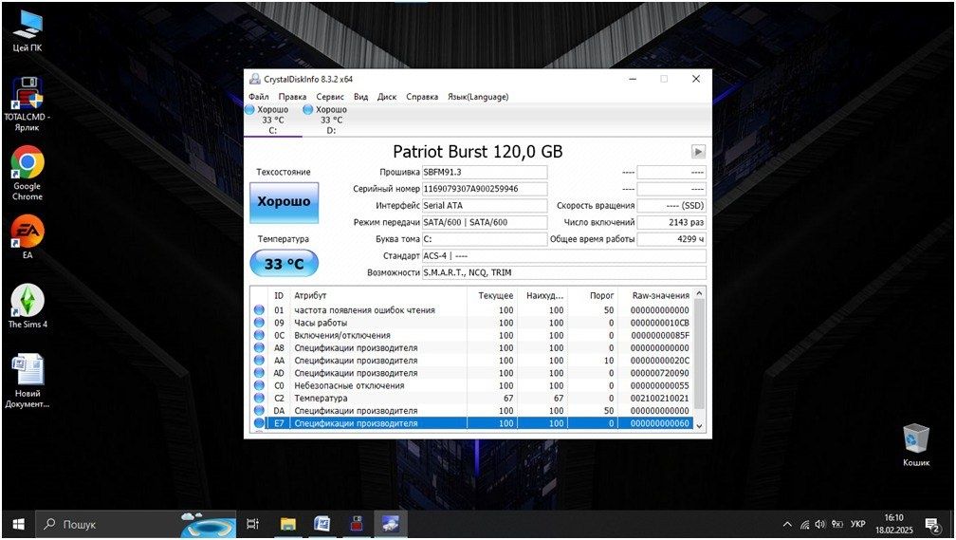
Task: Select The Sims 4 desktop icon
Action: [x=28, y=306]
